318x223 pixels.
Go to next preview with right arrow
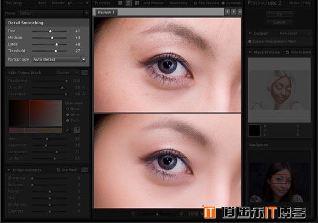tap(234, 12)
